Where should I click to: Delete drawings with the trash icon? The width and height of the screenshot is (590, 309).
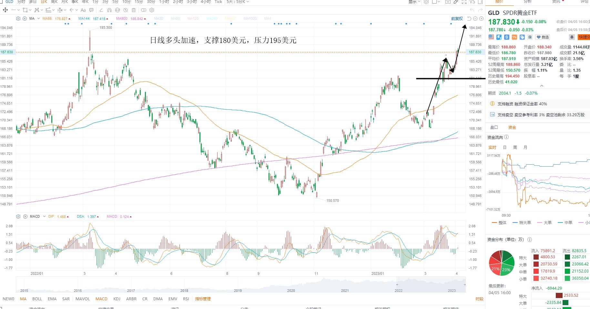click(134, 10)
